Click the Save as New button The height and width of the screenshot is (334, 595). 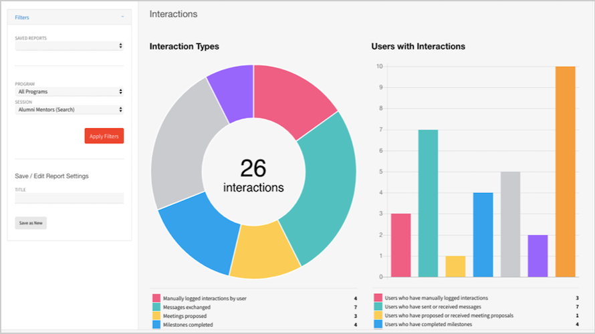[31, 223]
